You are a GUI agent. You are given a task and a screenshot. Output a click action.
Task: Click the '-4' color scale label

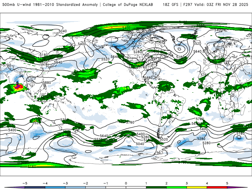pyautogui.click(x=45, y=183)
